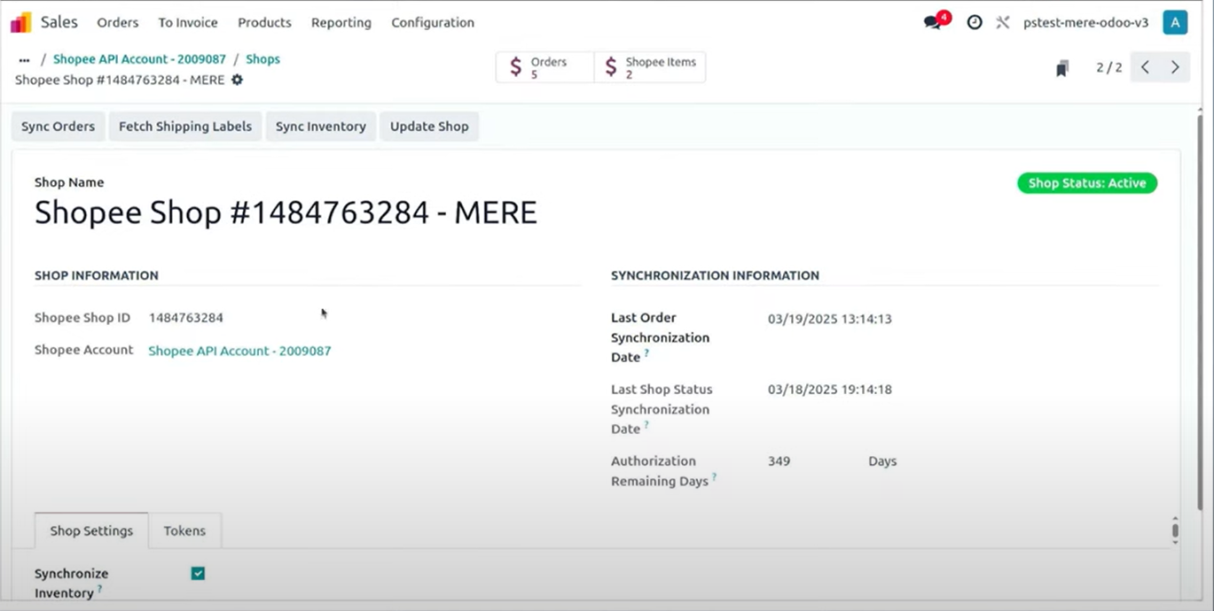Click help mark beside Synchronize Inventory
The image size is (1214, 611).
tap(99, 589)
